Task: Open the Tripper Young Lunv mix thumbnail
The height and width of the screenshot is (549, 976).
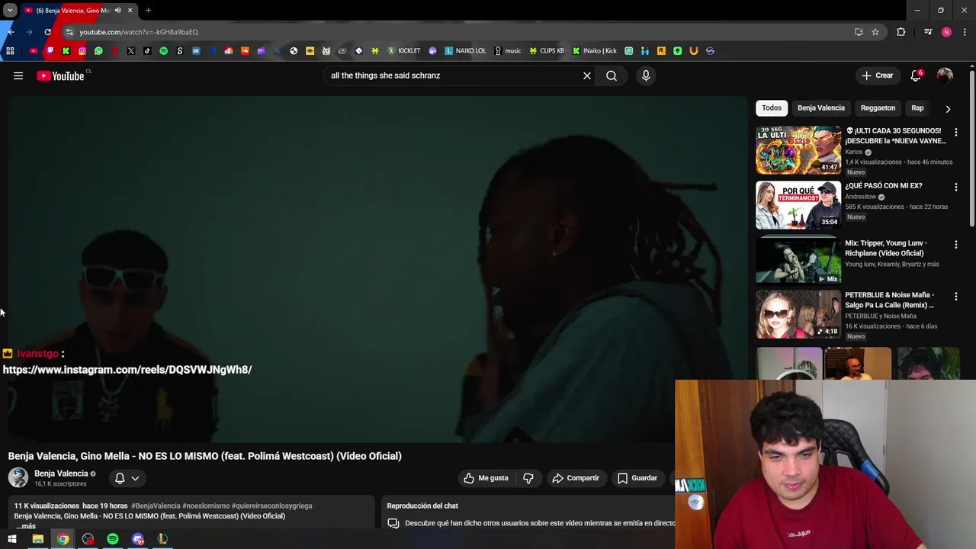Action: (798, 260)
